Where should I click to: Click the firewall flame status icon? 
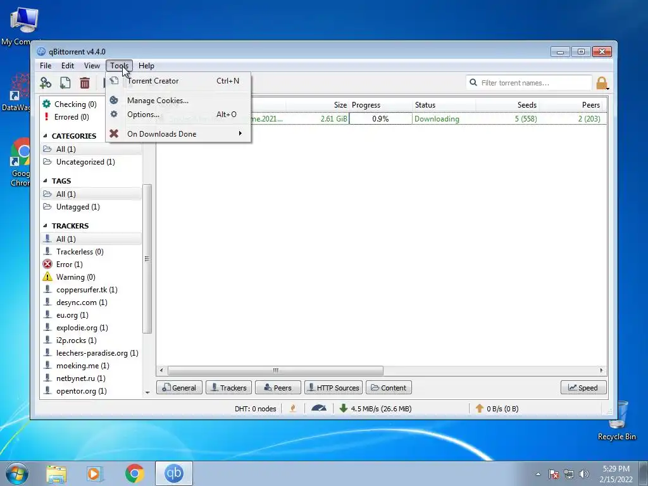click(293, 408)
